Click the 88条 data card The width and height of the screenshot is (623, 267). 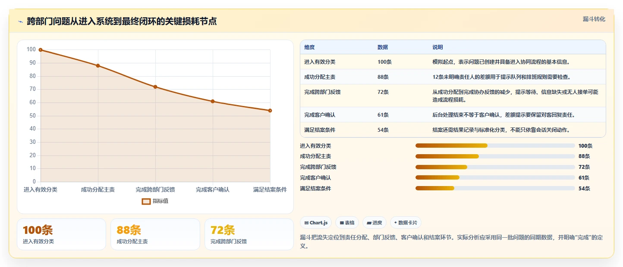point(155,234)
